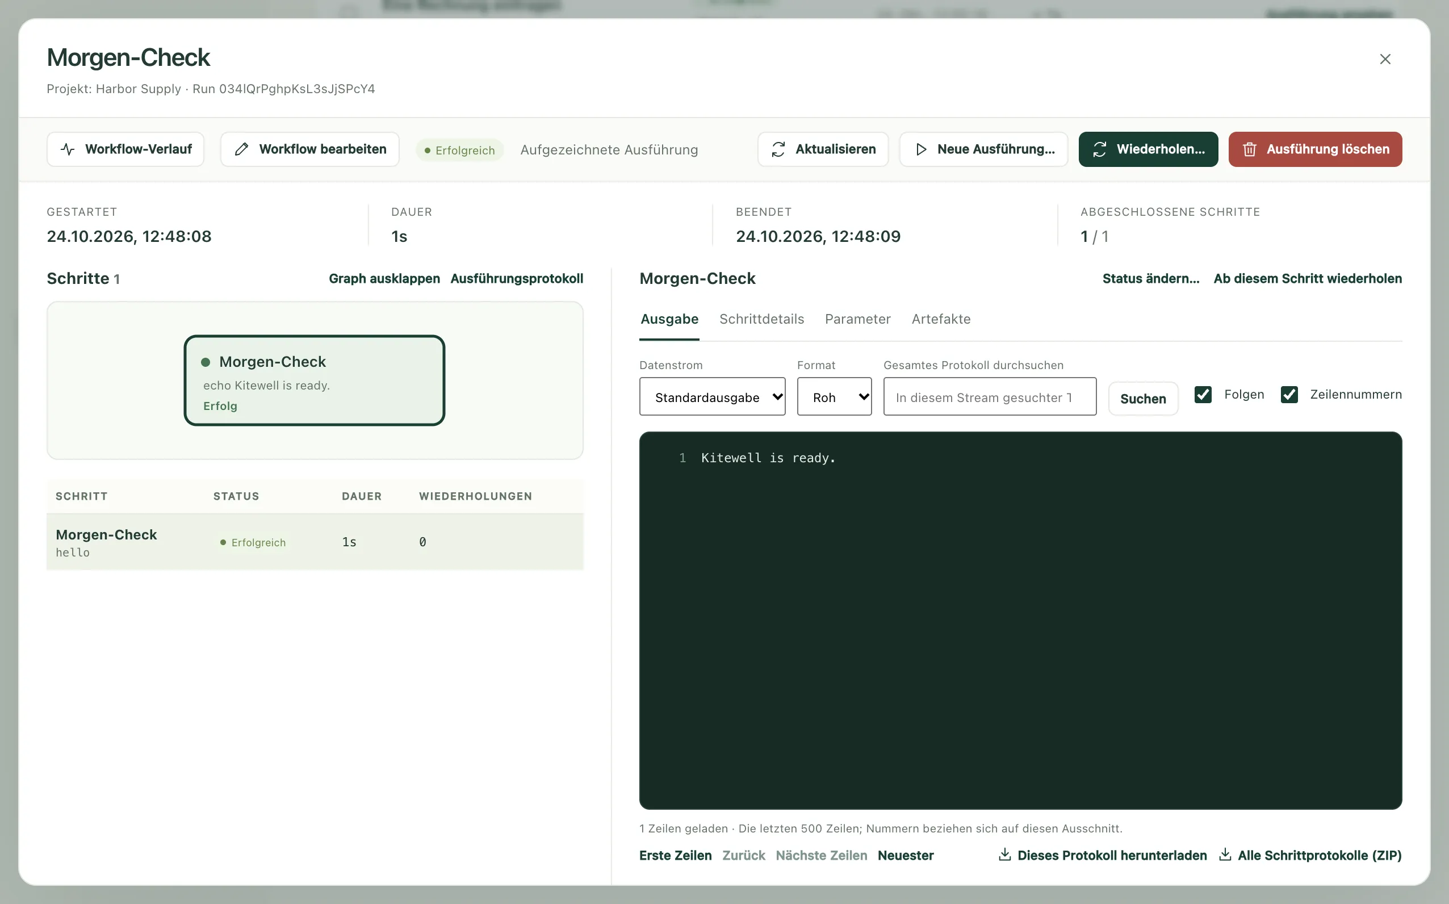Switch to the Schrittdetails tab

tap(761, 319)
